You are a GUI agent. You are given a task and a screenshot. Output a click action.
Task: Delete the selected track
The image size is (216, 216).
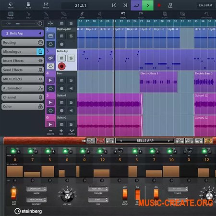click(x=50, y=132)
